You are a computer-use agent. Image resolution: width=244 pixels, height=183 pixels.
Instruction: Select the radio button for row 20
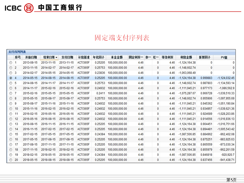click(11, 160)
